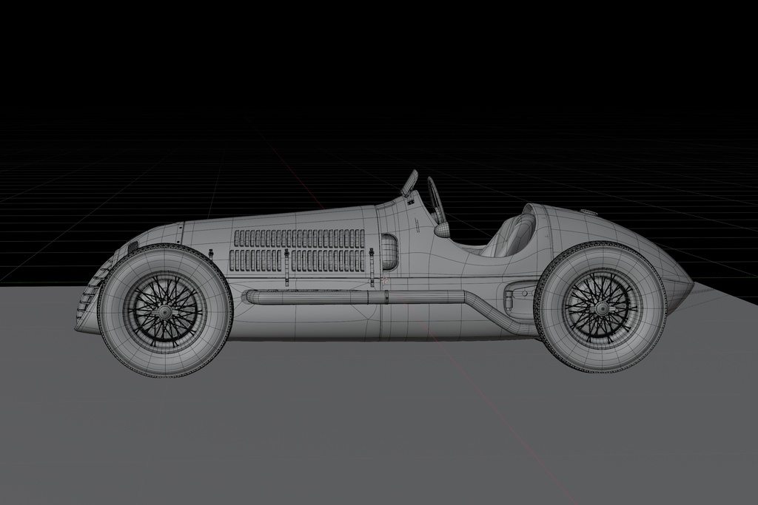Click the driver seat inside the cockpit
Screen dimensions: 758x505
[x=512, y=234]
